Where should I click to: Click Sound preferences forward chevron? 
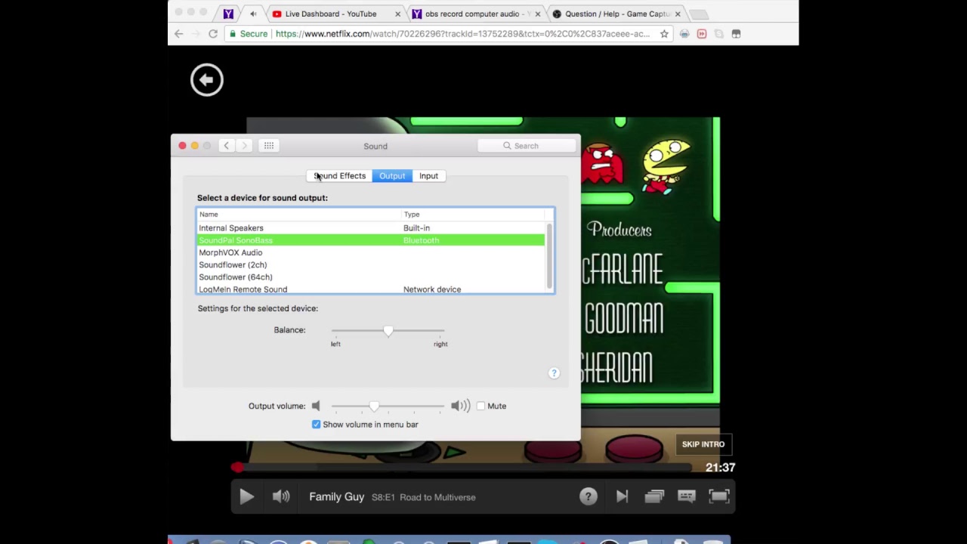click(244, 146)
